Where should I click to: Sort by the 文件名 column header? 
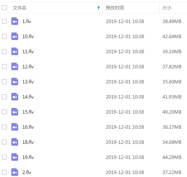coord(20,8)
